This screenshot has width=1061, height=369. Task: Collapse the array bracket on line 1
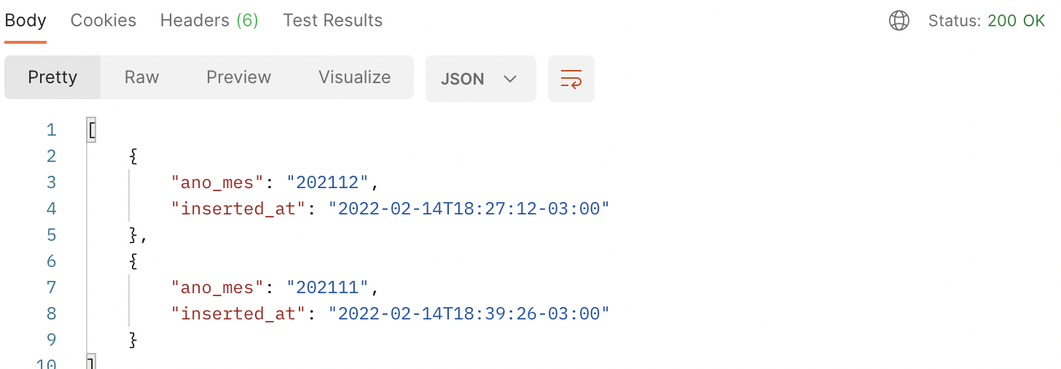tap(92, 130)
